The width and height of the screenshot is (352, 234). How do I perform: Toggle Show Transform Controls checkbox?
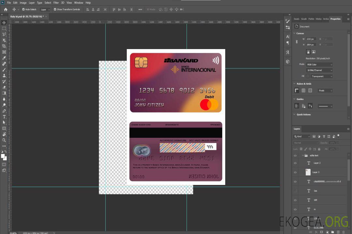(x=55, y=9)
